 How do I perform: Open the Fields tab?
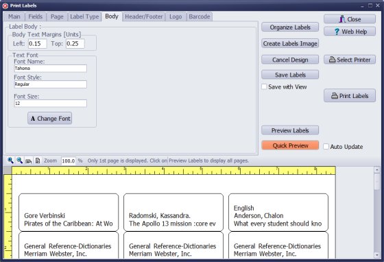pyautogui.click(x=35, y=16)
